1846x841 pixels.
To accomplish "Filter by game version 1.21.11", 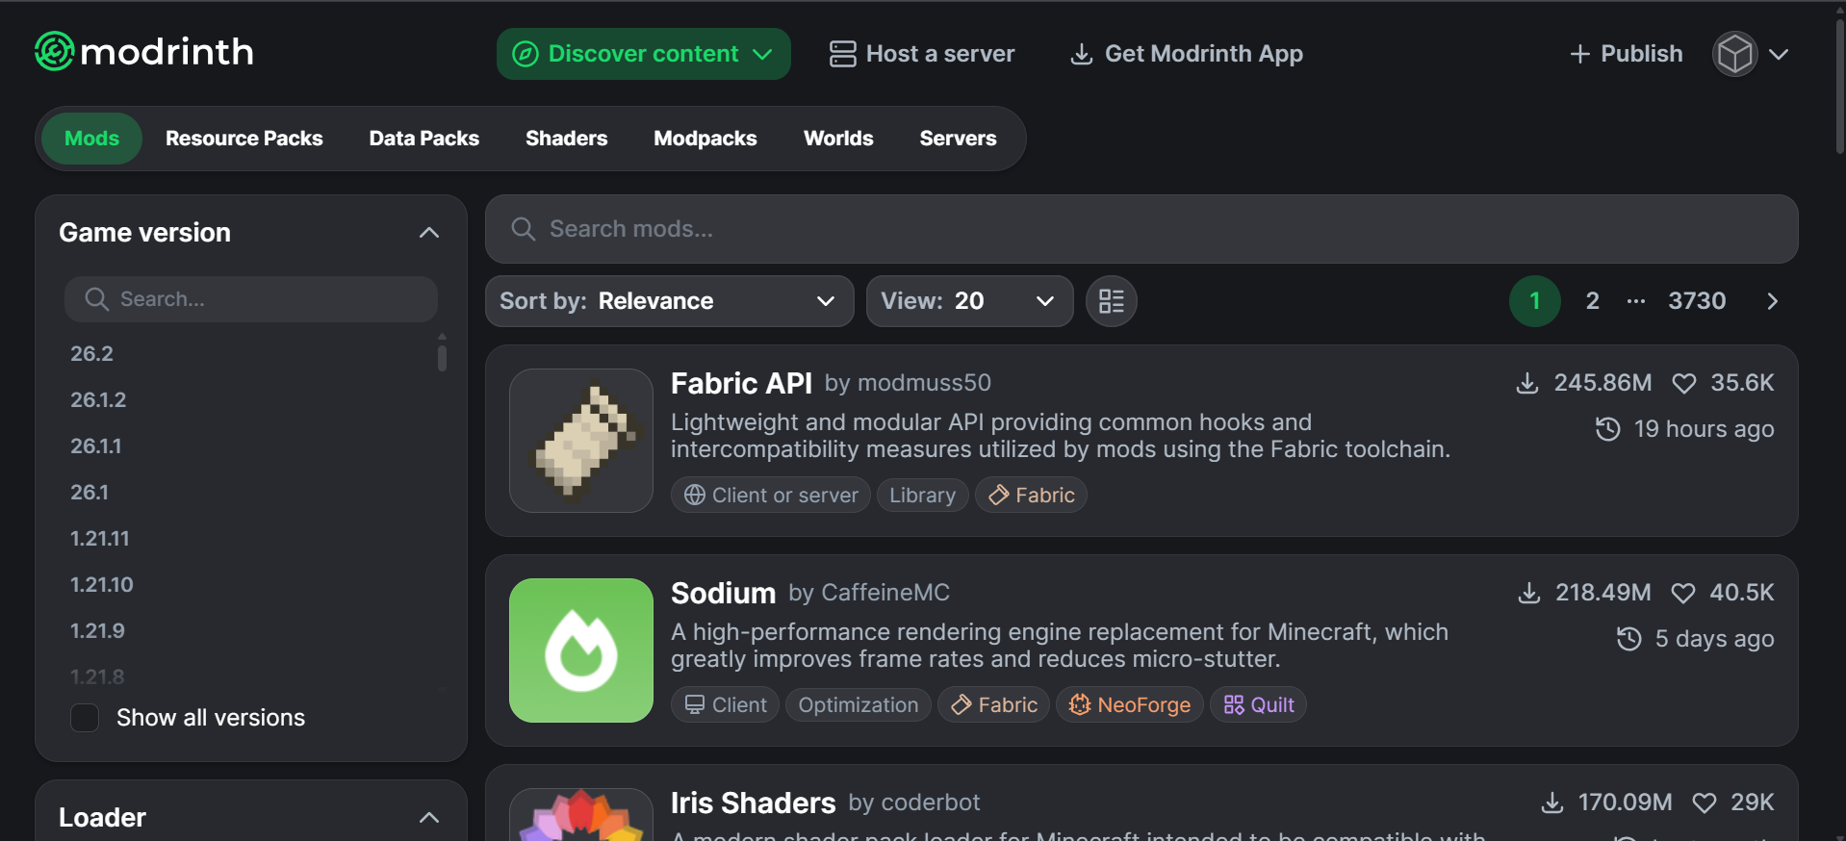I will [x=100, y=538].
